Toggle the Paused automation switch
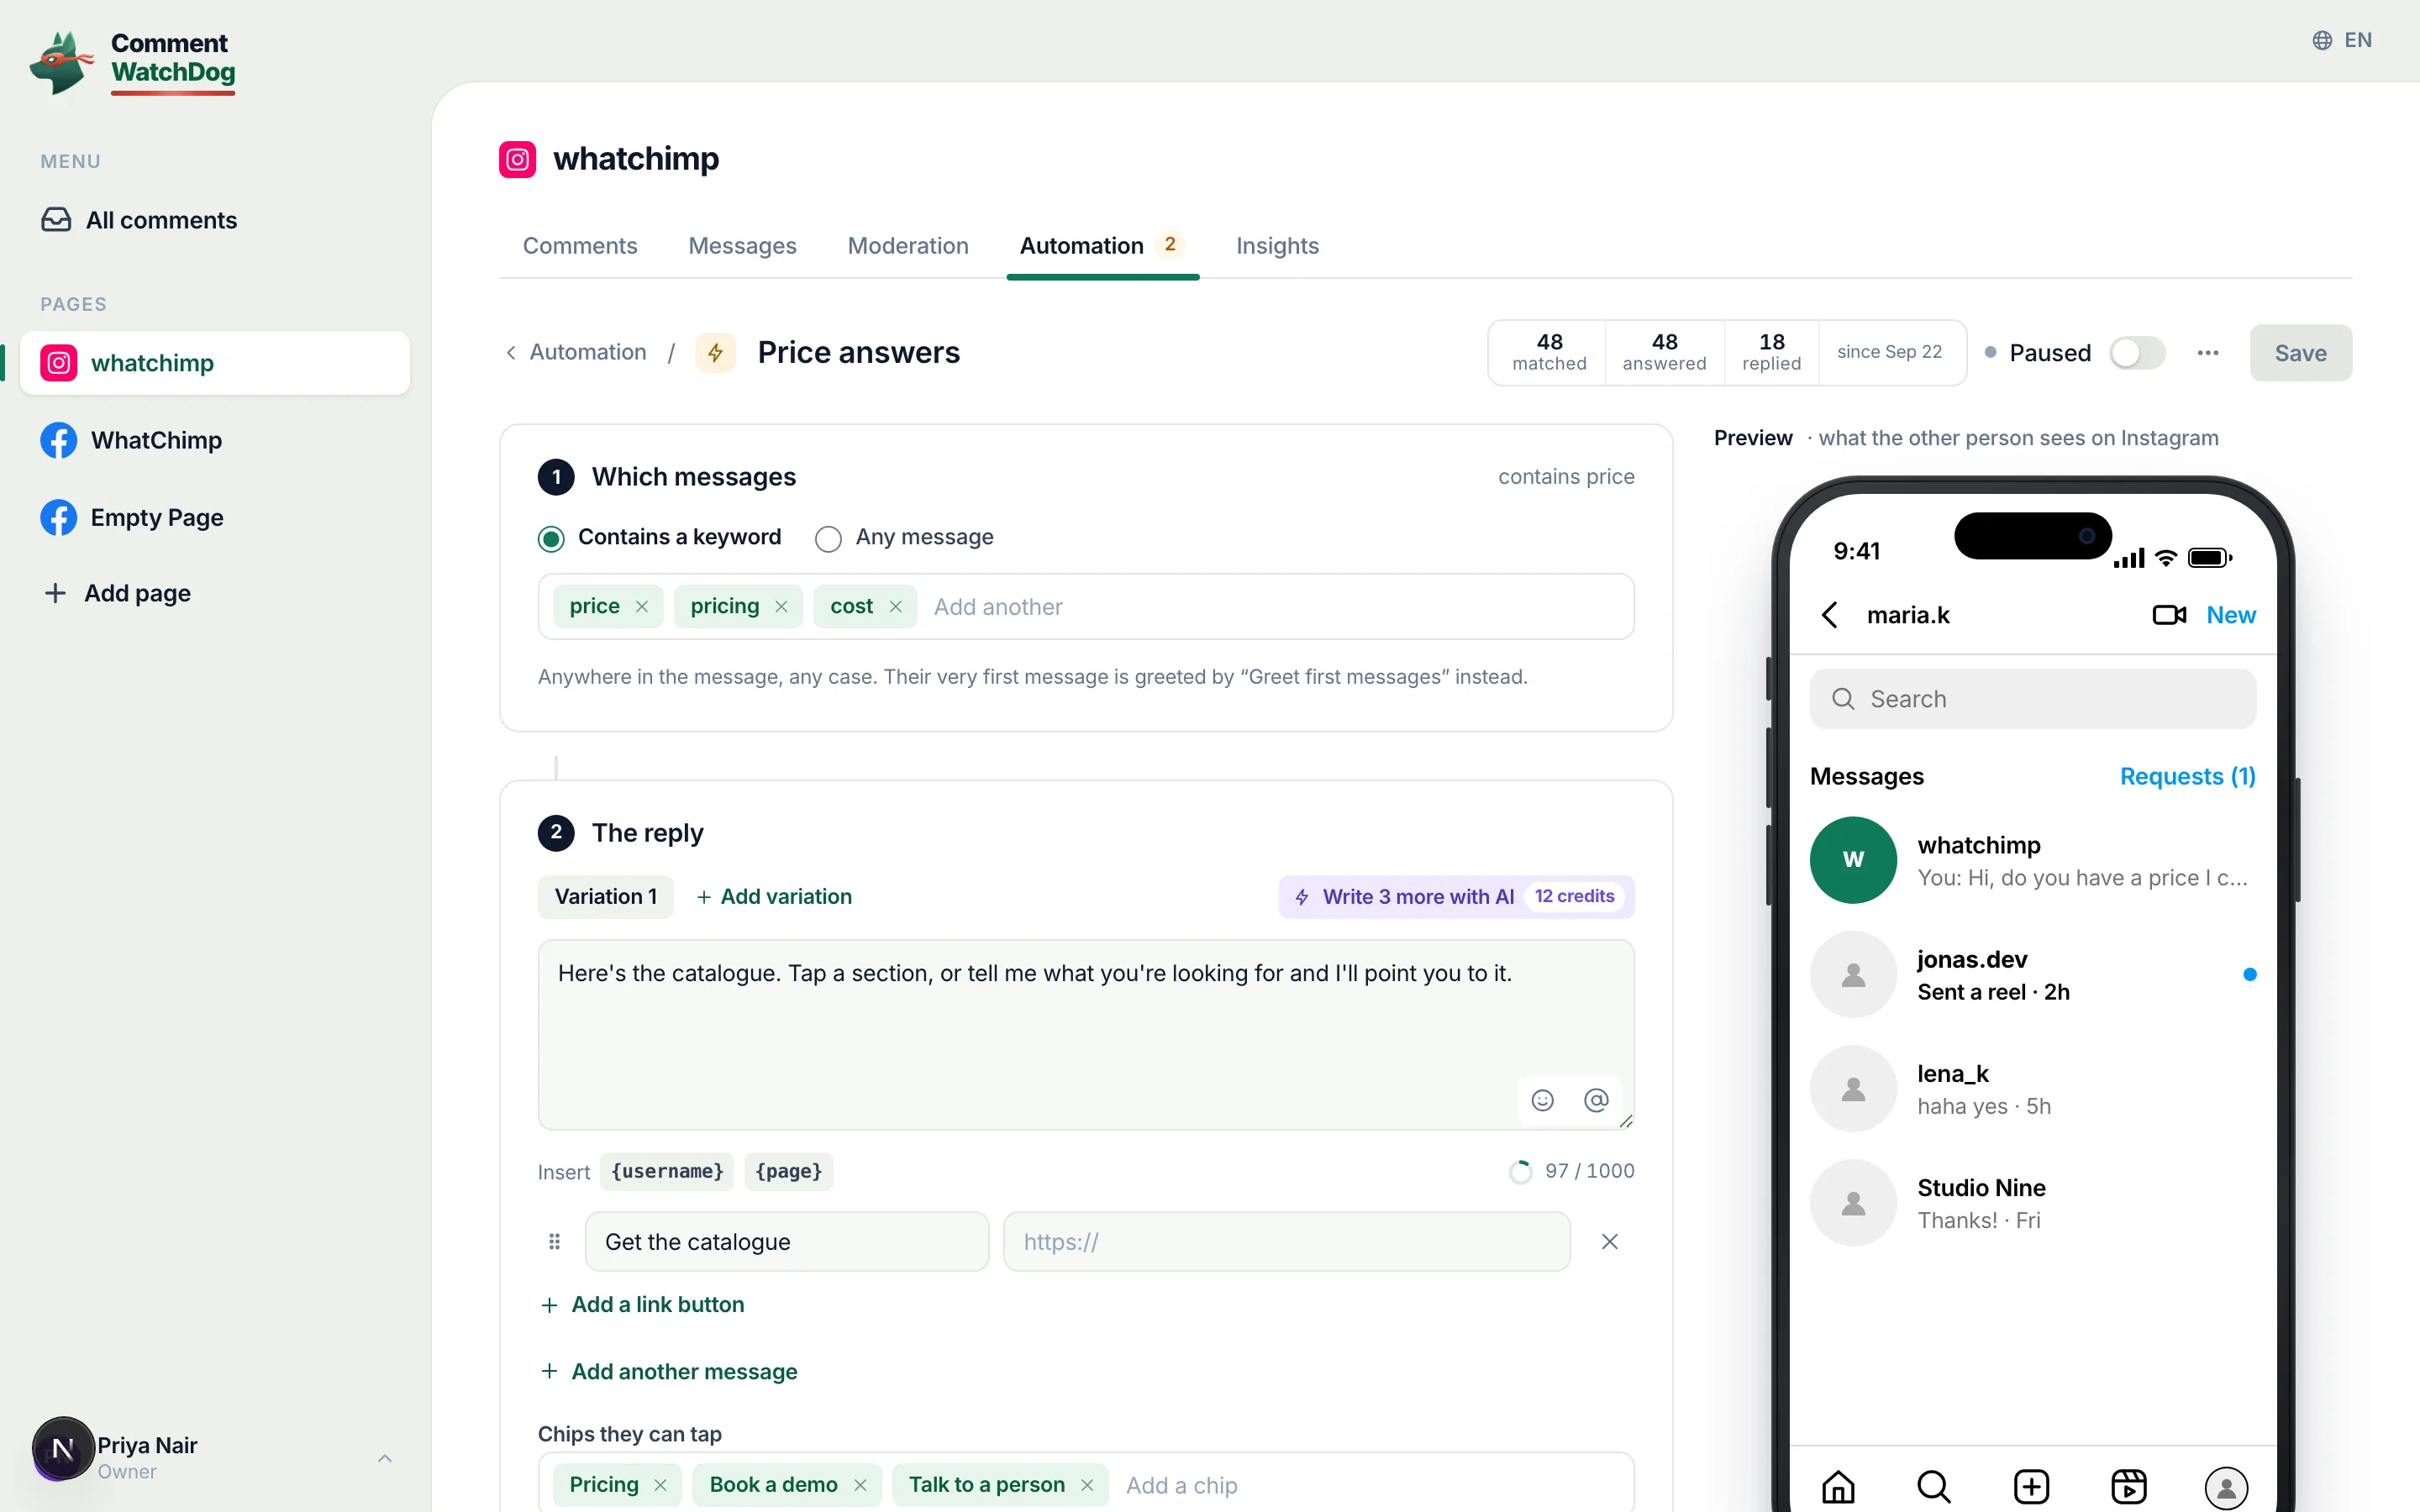 pos(2137,353)
